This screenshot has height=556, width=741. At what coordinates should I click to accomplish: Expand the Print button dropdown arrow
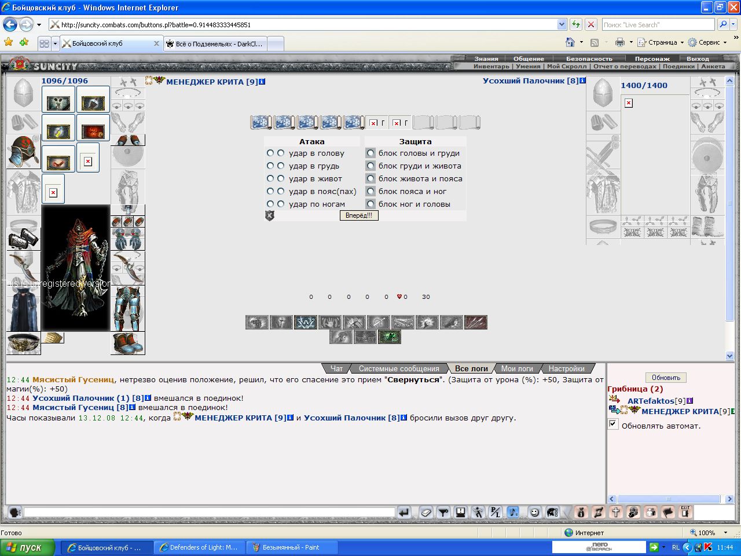631,42
